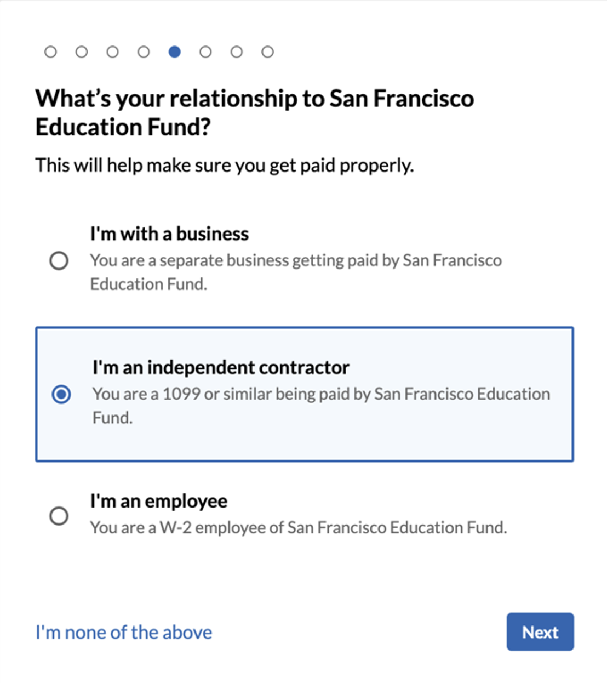Screen dimensions: 607x683
Task: Click the fourth progress step dot
Action: point(144,52)
